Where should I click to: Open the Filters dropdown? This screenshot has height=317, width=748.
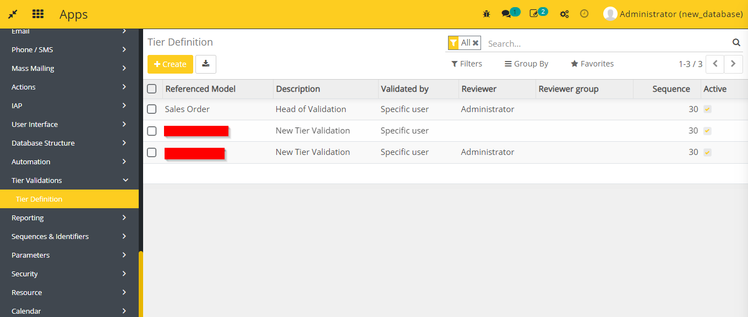467,64
